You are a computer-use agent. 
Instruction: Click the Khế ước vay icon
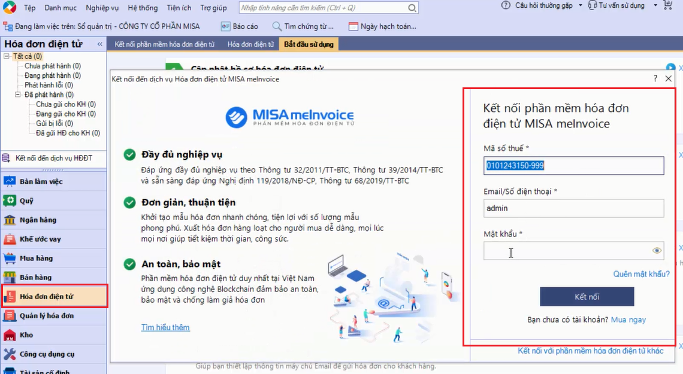[x=10, y=239]
